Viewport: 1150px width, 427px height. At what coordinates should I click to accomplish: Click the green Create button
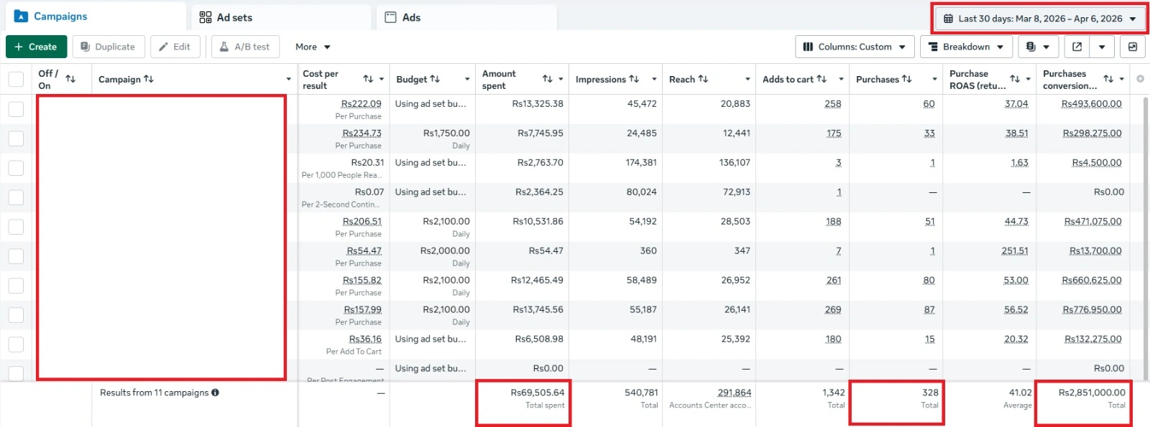click(x=36, y=47)
